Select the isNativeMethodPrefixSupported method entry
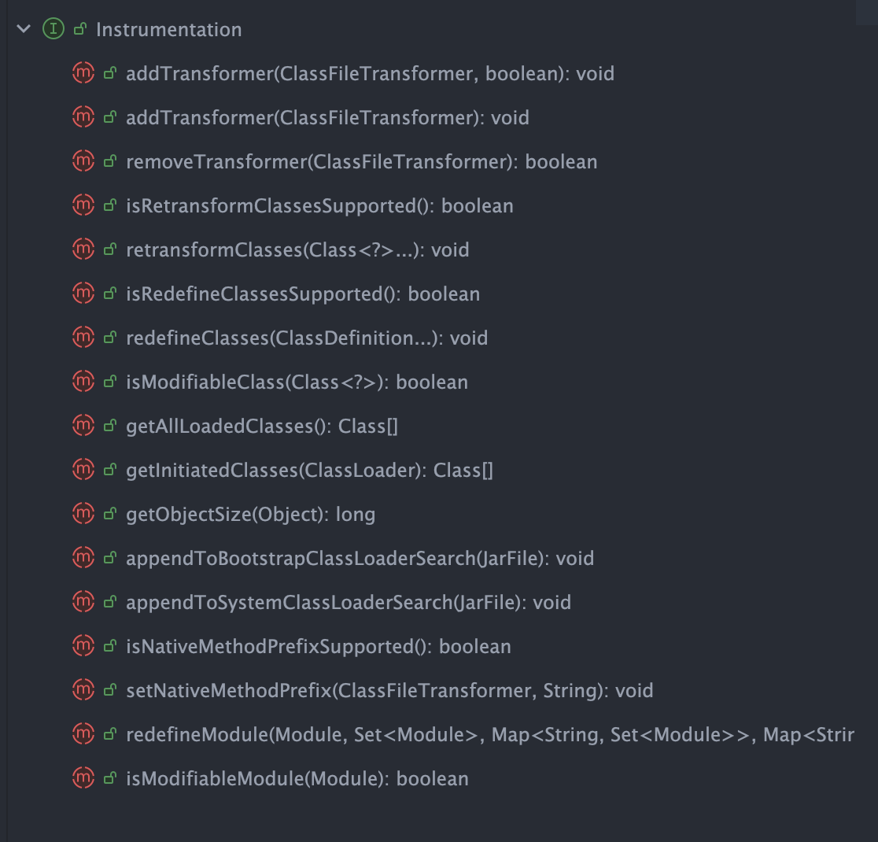Viewport: 878px width, 842px height. point(319,646)
